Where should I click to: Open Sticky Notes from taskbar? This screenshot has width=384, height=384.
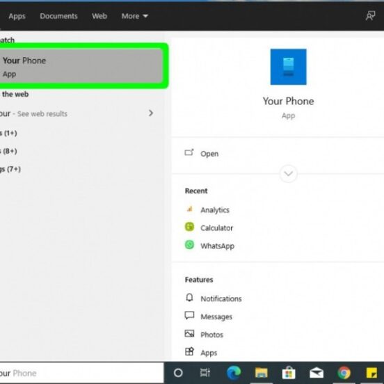click(x=371, y=373)
